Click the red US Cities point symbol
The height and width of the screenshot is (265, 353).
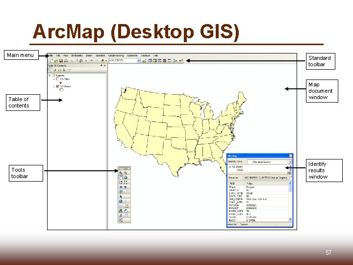pyautogui.click(x=61, y=83)
